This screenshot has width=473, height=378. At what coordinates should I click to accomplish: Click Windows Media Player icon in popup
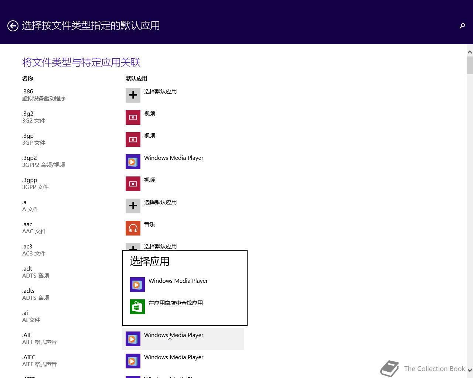[x=137, y=285]
